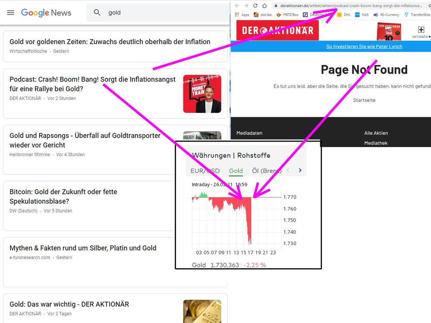The width and height of the screenshot is (431, 323).
Task: Click the 'Vor 3 Tagen' timestamp
Action: click(x=60, y=314)
